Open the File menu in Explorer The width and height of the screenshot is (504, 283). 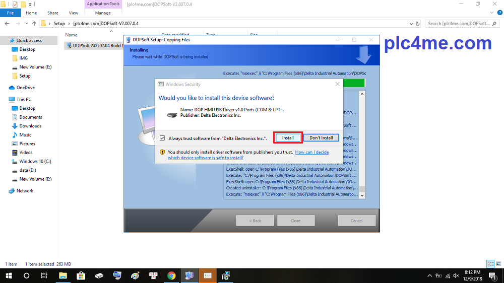click(x=10, y=13)
